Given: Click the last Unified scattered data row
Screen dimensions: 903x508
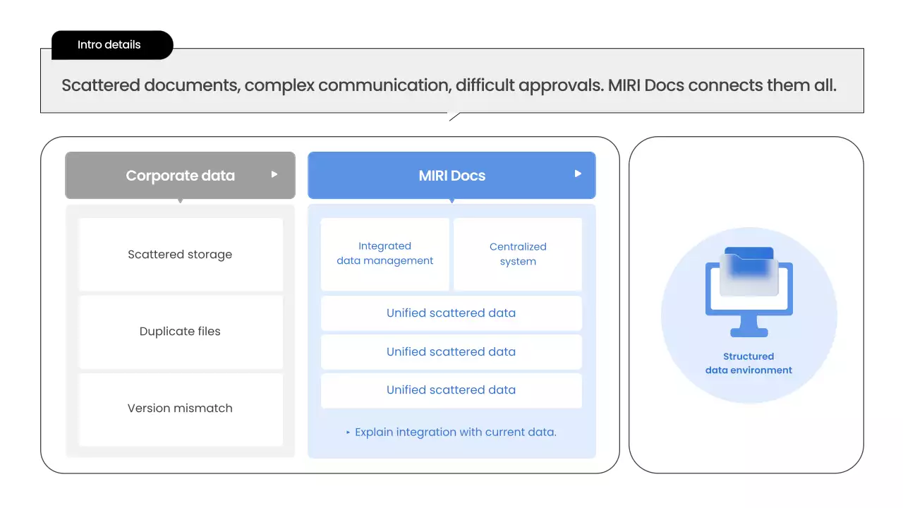Looking at the screenshot, I should click(451, 390).
